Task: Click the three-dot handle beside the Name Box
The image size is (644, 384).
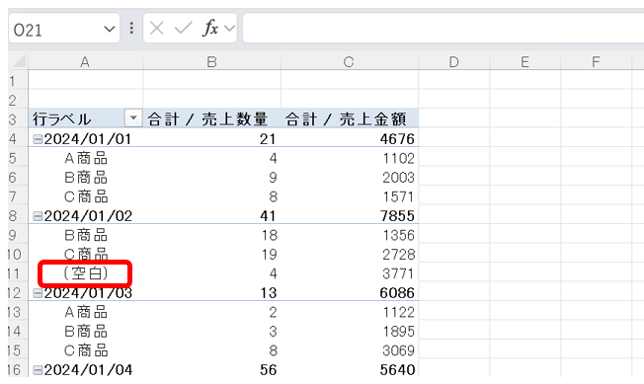Action: 131,28
